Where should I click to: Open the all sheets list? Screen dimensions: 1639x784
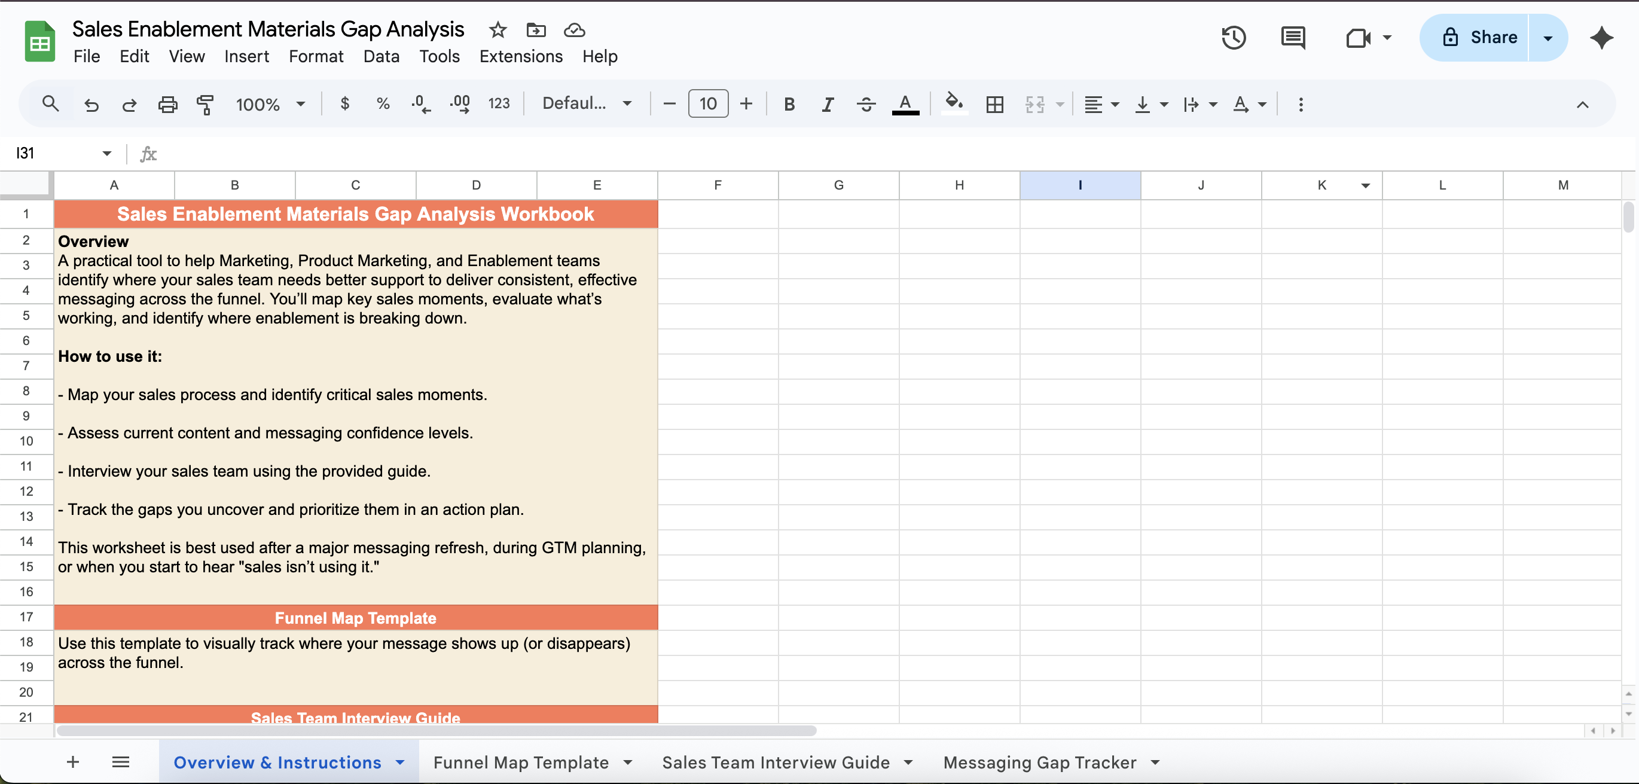pos(121,762)
